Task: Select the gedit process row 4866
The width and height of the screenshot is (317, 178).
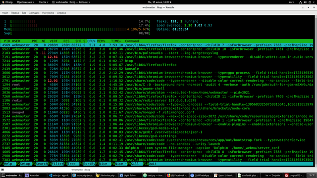Action: 157,132
